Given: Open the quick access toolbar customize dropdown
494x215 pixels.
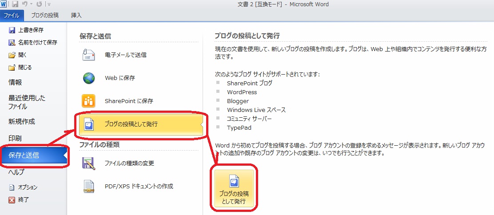Looking at the screenshot, I should click(x=48, y=5).
